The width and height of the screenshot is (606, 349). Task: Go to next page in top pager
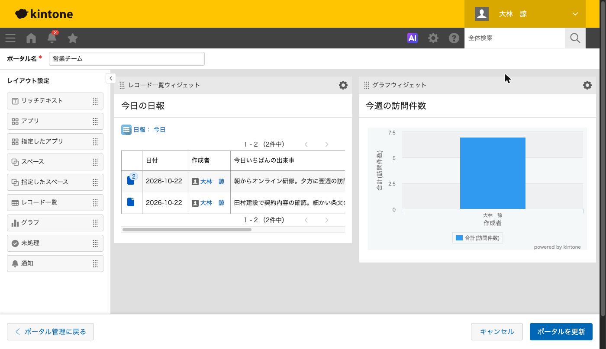tap(327, 144)
